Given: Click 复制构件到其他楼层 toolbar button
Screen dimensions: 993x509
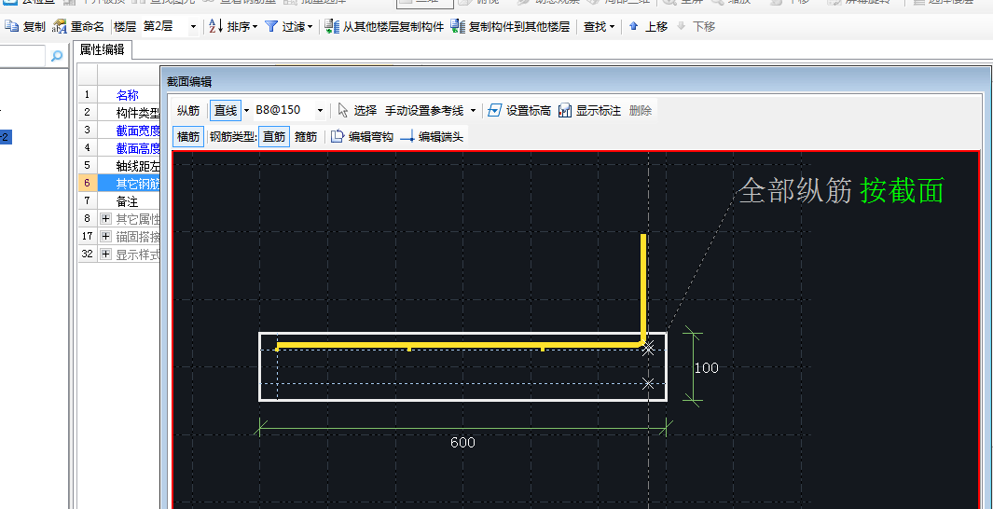Looking at the screenshot, I should 510,27.
